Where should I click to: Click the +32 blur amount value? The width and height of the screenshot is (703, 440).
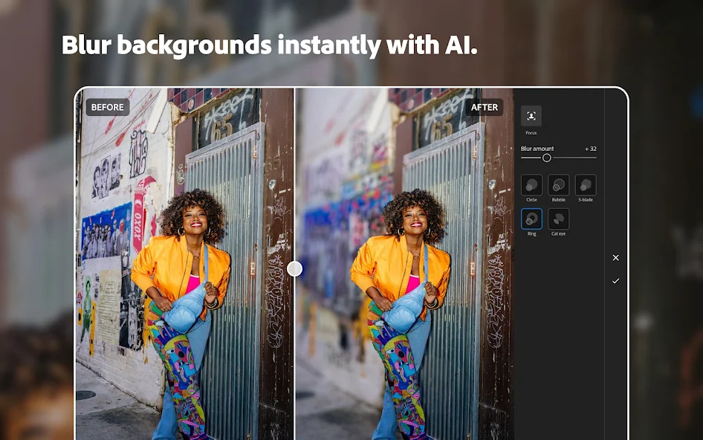tap(589, 149)
